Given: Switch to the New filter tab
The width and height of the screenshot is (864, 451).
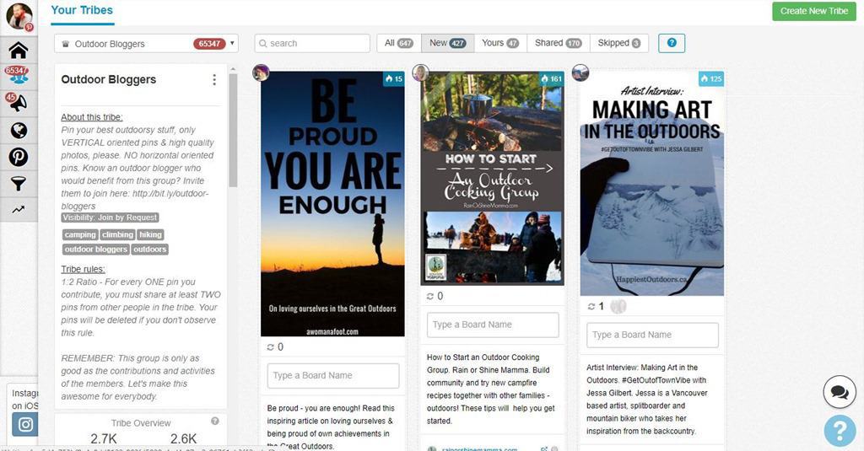Looking at the screenshot, I should (x=447, y=43).
